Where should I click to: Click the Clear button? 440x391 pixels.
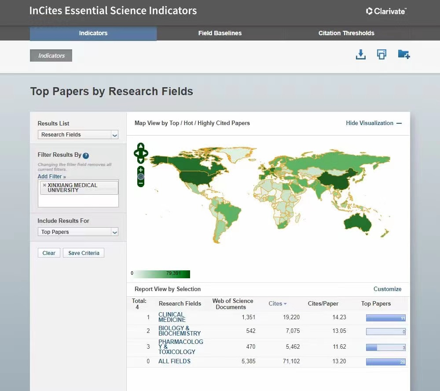click(x=49, y=253)
